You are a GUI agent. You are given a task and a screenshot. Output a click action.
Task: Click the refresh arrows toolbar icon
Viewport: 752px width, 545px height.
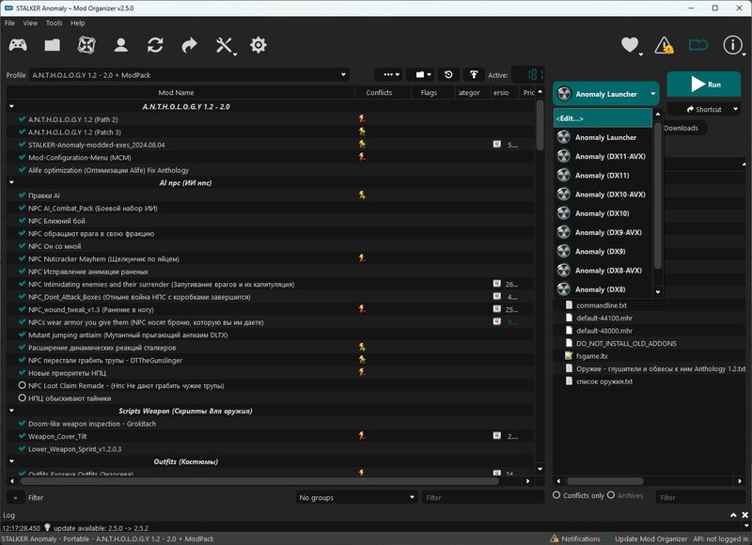pos(155,45)
